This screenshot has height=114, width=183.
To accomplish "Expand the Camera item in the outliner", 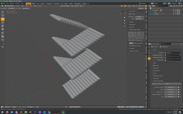I will 151,10.
